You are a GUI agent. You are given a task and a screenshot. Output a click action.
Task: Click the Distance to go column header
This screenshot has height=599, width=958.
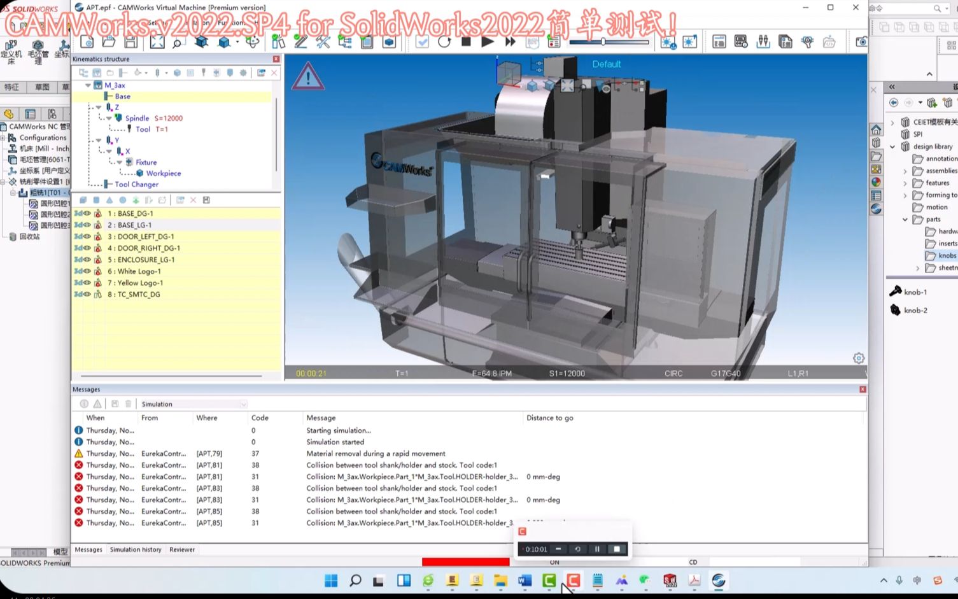point(550,418)
